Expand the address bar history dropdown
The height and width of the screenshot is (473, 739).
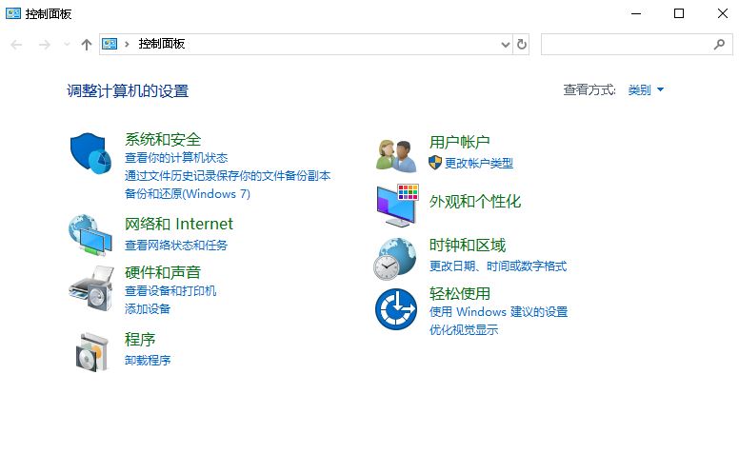tap(506, 45)
